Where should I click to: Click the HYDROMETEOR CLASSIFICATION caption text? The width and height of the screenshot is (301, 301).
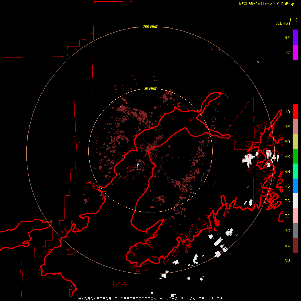coord(117,299)
